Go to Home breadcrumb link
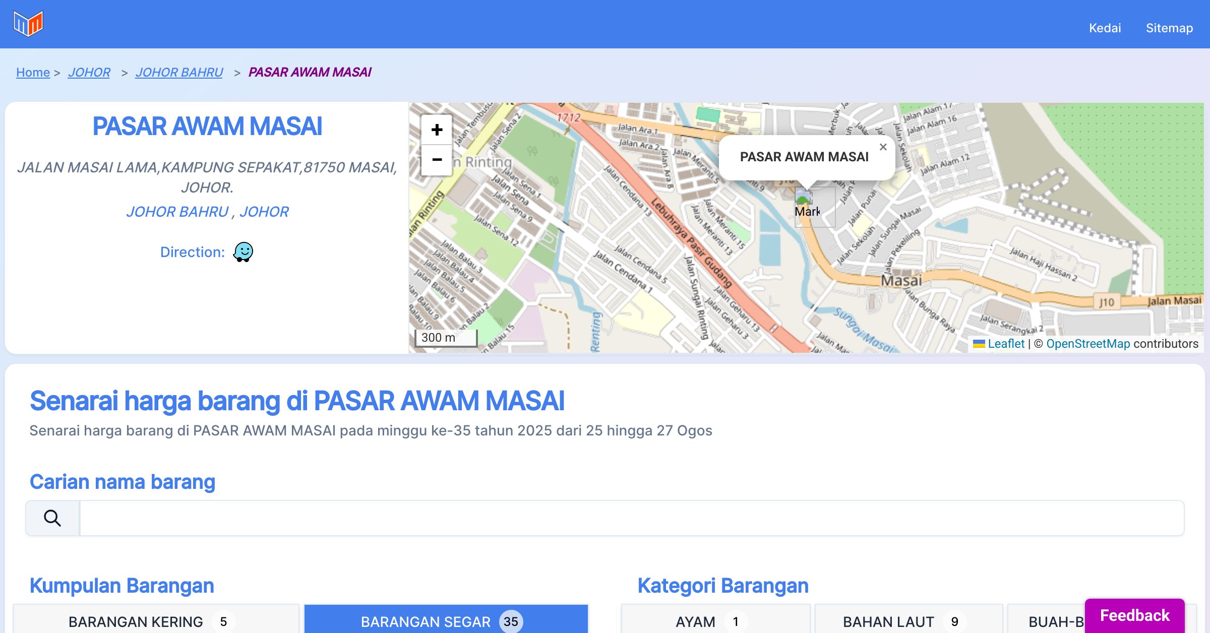This screenshot has height=633, width=1210. coord(33,72)
